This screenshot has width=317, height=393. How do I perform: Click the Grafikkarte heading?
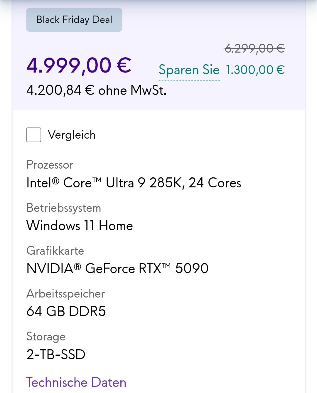tap(55, 251)
